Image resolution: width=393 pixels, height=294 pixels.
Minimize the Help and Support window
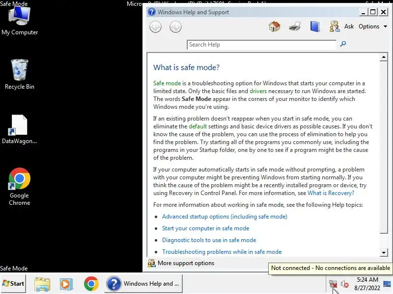coord(363,12)
